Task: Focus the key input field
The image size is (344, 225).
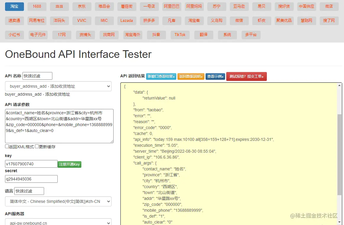Action: (31, 164)
